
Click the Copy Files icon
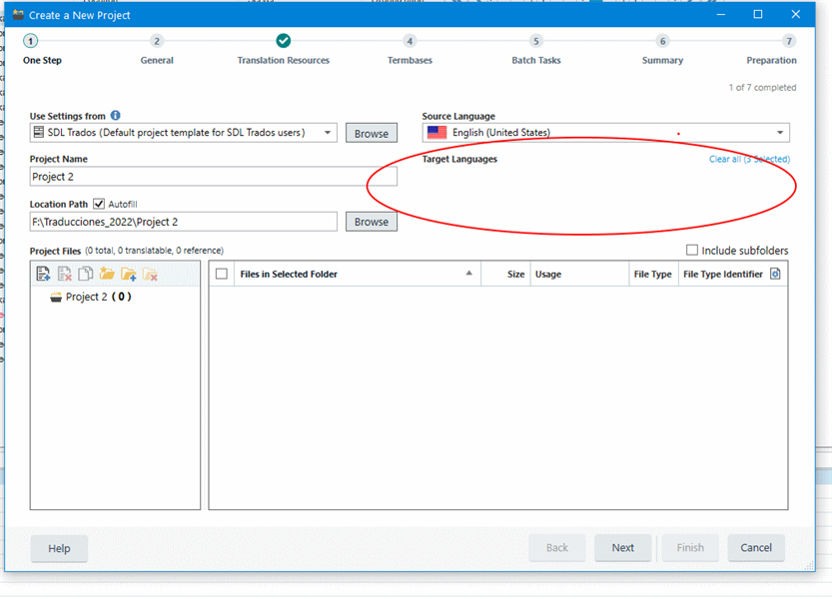85,274
